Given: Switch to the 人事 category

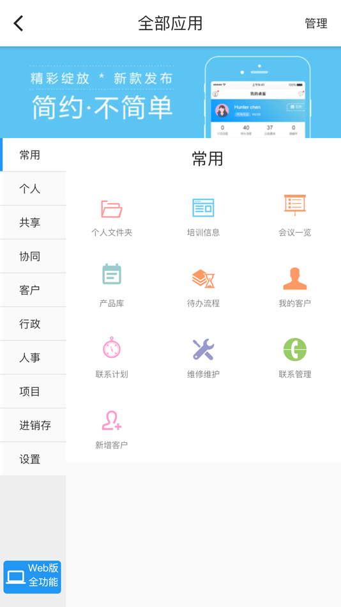Looking at the screenshot, I should (x=33, y=358).
